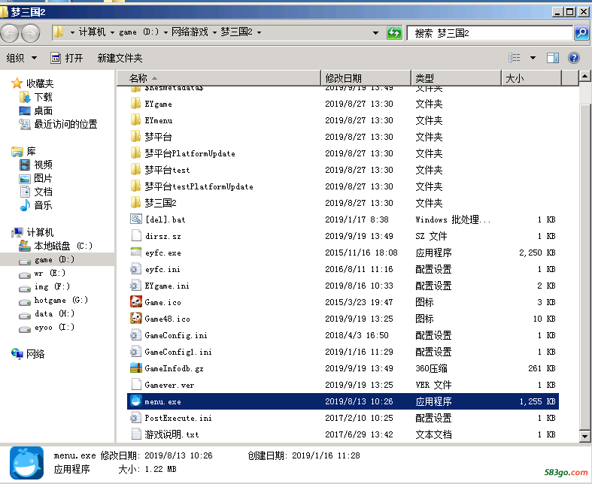Image resolution: width=592 pixels, height=484 pixels.
Task: Click 网络游戏 breadcrumb segment
Action: coord(190,32)
